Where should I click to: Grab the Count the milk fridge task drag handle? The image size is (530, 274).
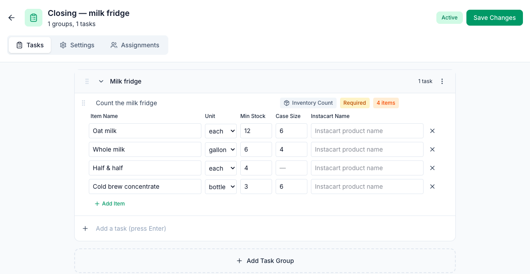[83, 103]
